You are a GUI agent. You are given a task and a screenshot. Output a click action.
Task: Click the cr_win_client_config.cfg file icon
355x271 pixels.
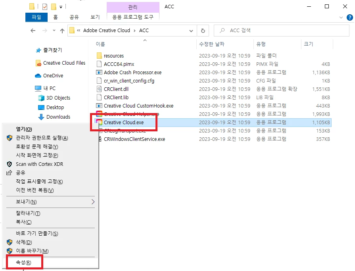(99, 81)
